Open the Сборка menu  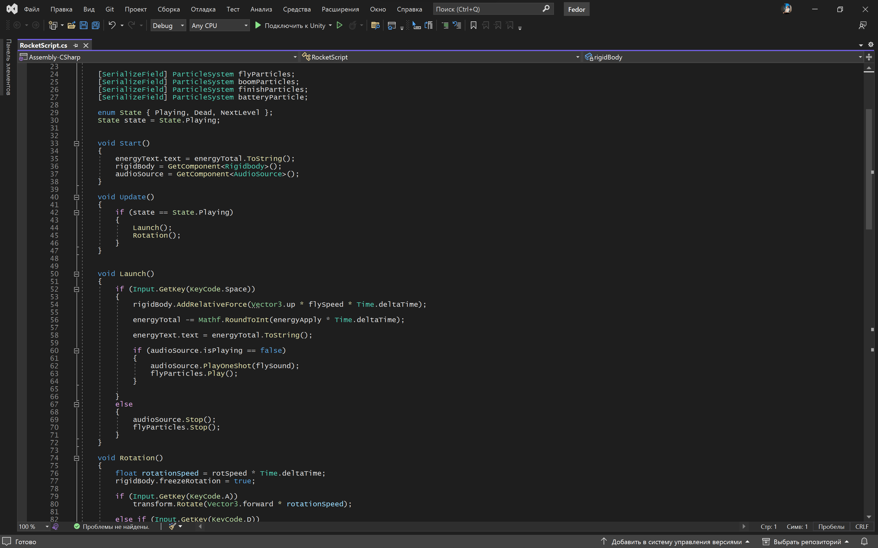(x=169, y=9)
